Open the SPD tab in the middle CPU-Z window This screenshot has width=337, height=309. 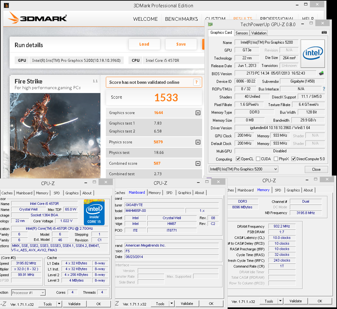(x=169, y=193)
